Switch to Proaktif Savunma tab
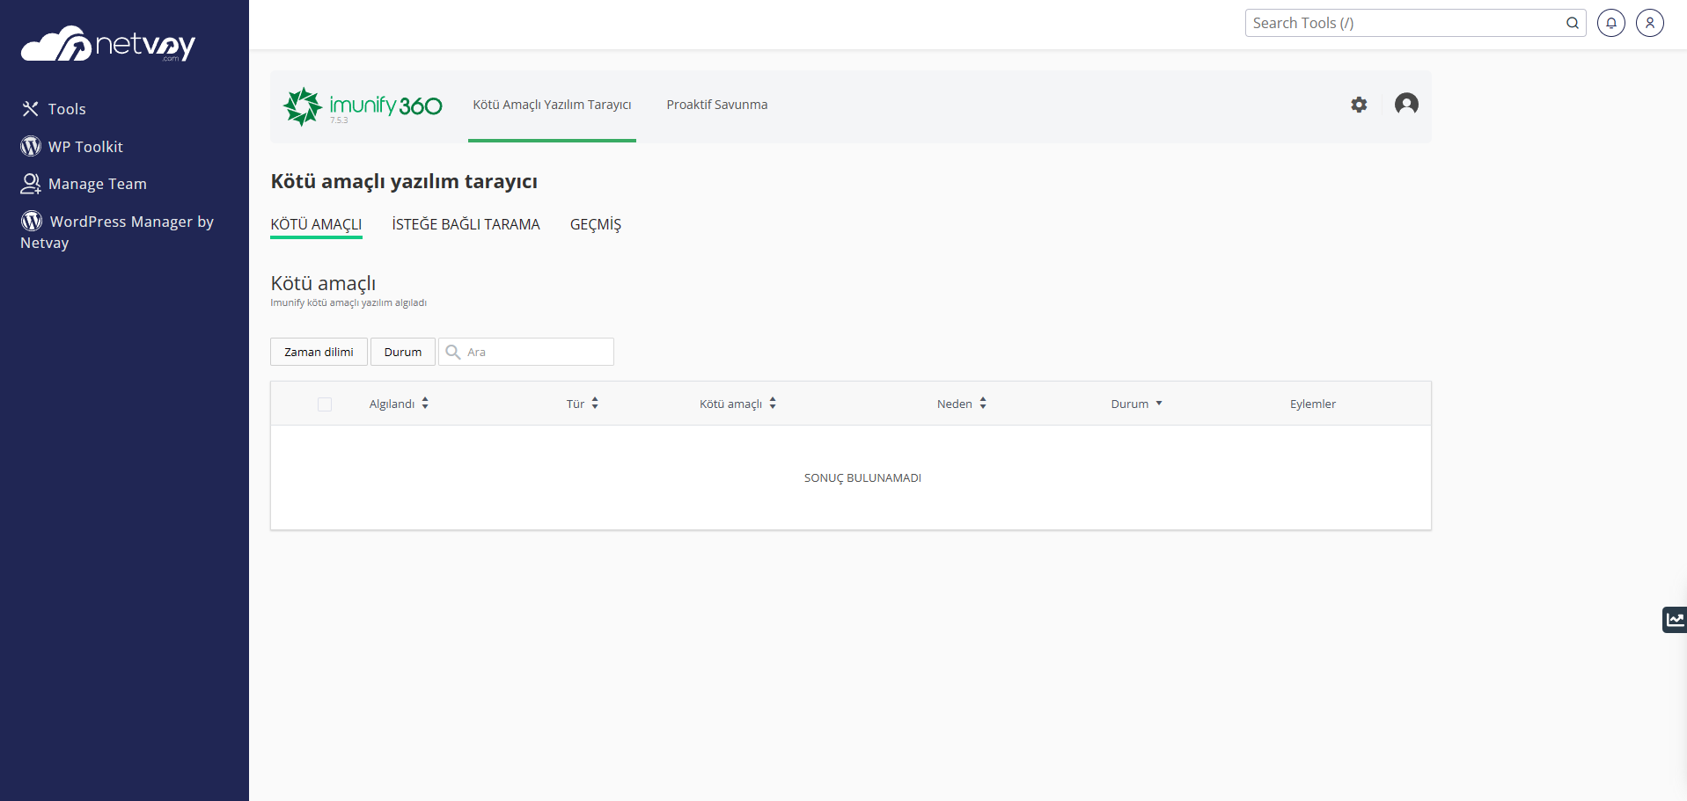This screenshot has height=801, width=1687. pos(716,105)
